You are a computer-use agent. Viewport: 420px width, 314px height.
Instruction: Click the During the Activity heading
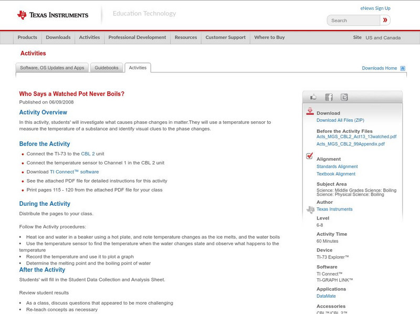(x=45, y=204)
